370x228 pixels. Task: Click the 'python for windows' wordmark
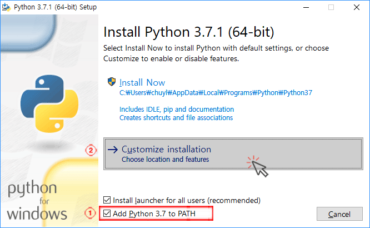click(37, 201)
